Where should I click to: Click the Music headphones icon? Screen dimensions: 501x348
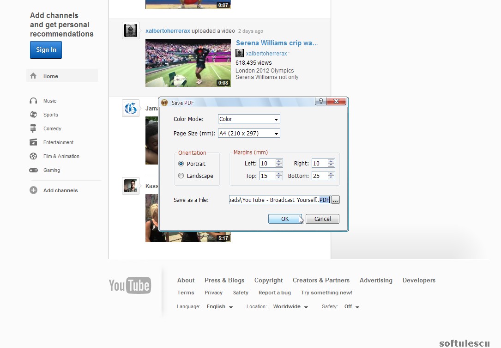point(33,101)
